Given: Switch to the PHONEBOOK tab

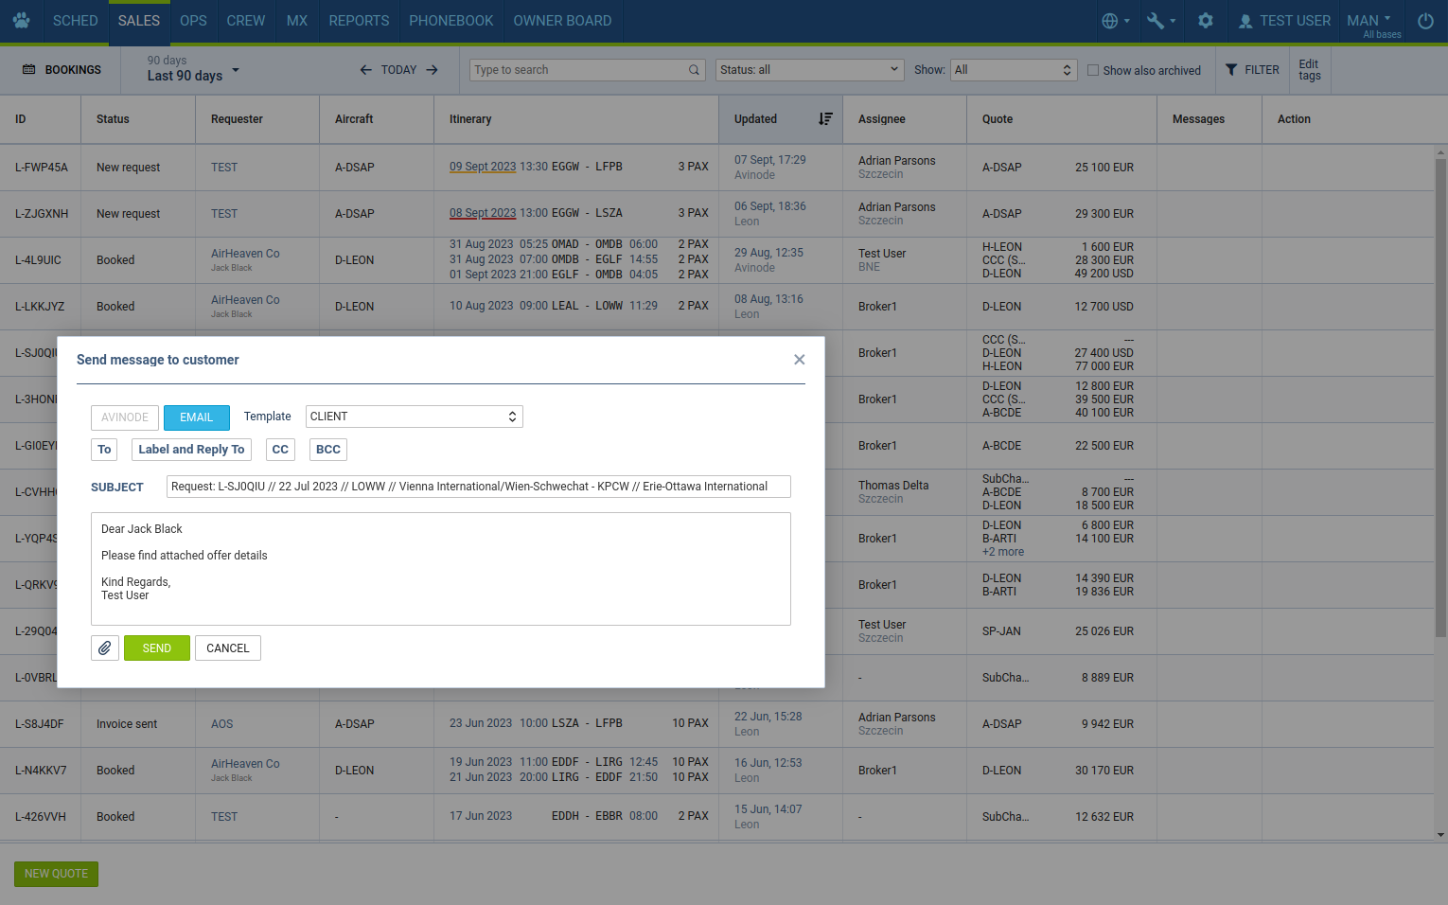Looking at the screenshot, I should tap(450, 21).
